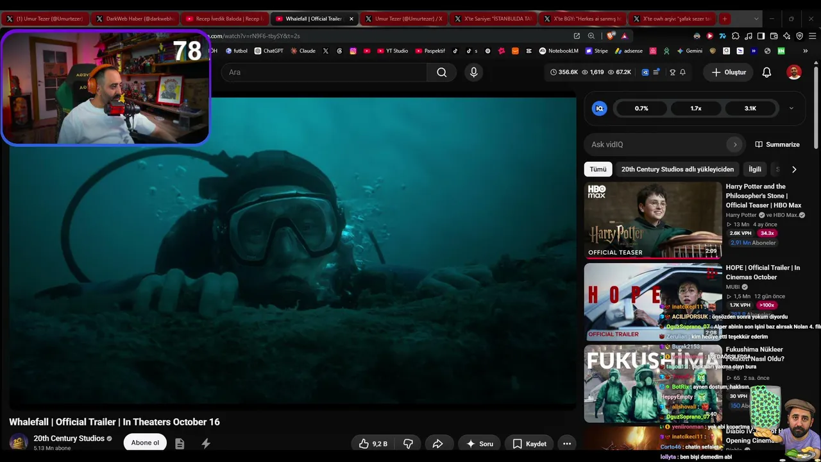Save video with the Kaydet button
Screen dimensions: 821x462
pos(530,443)
